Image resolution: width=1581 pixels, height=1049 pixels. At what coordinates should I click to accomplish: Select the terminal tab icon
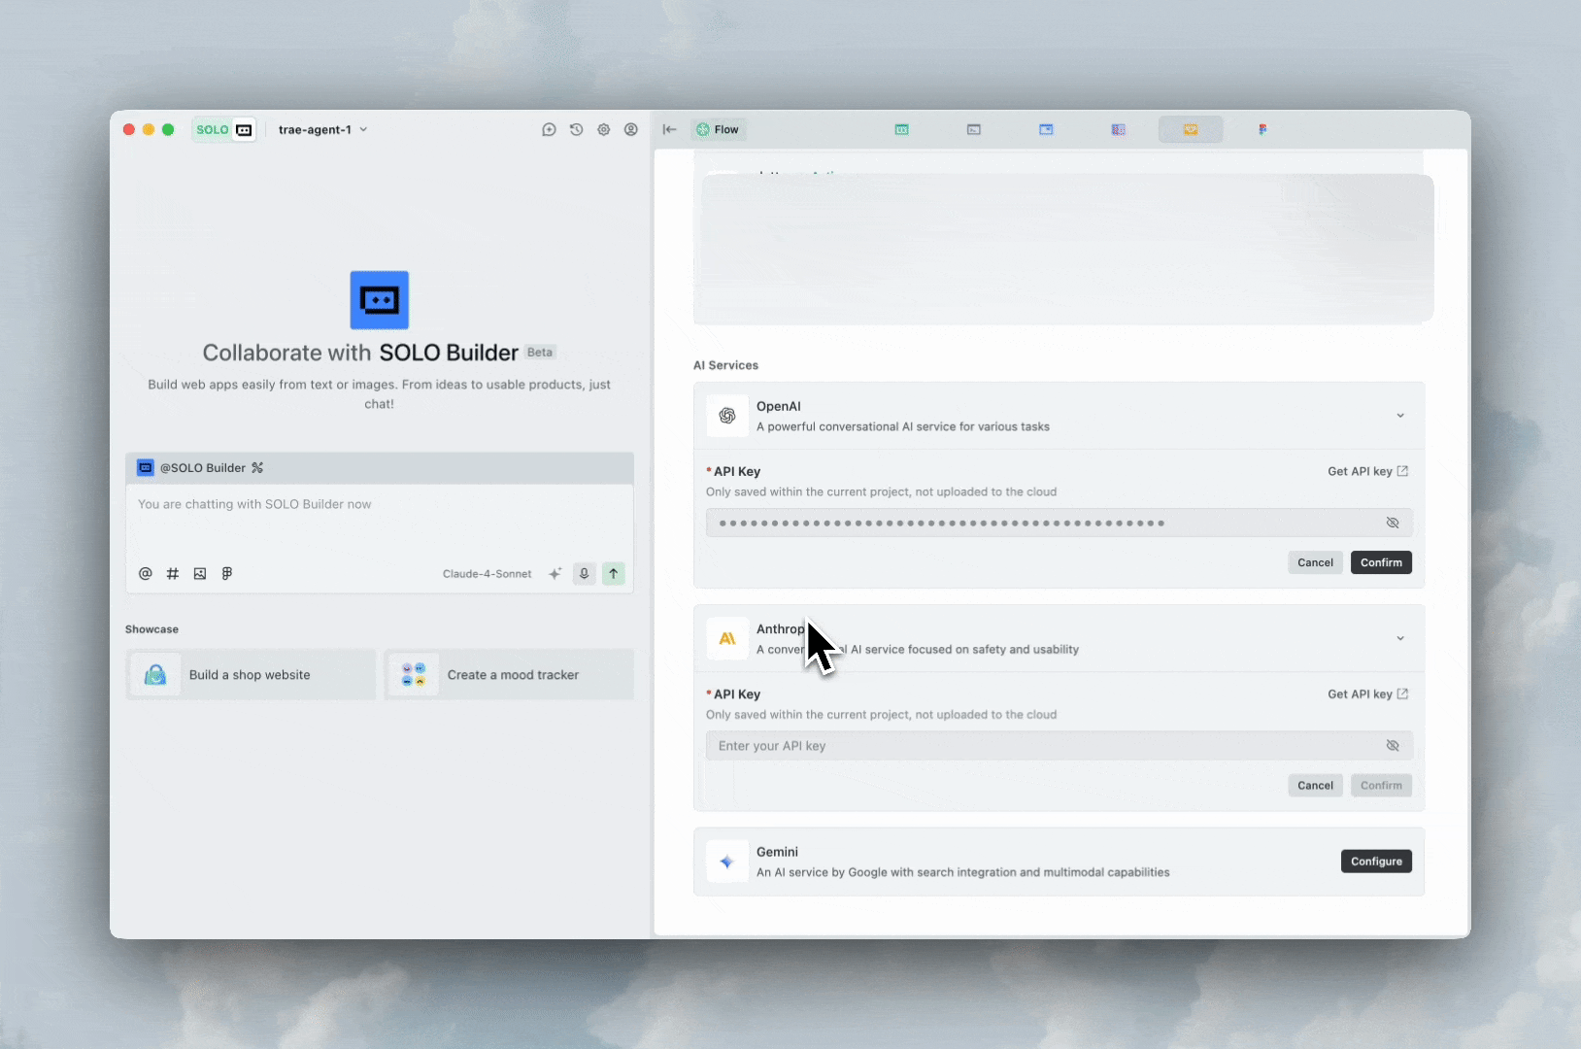(x=973, y=130)
